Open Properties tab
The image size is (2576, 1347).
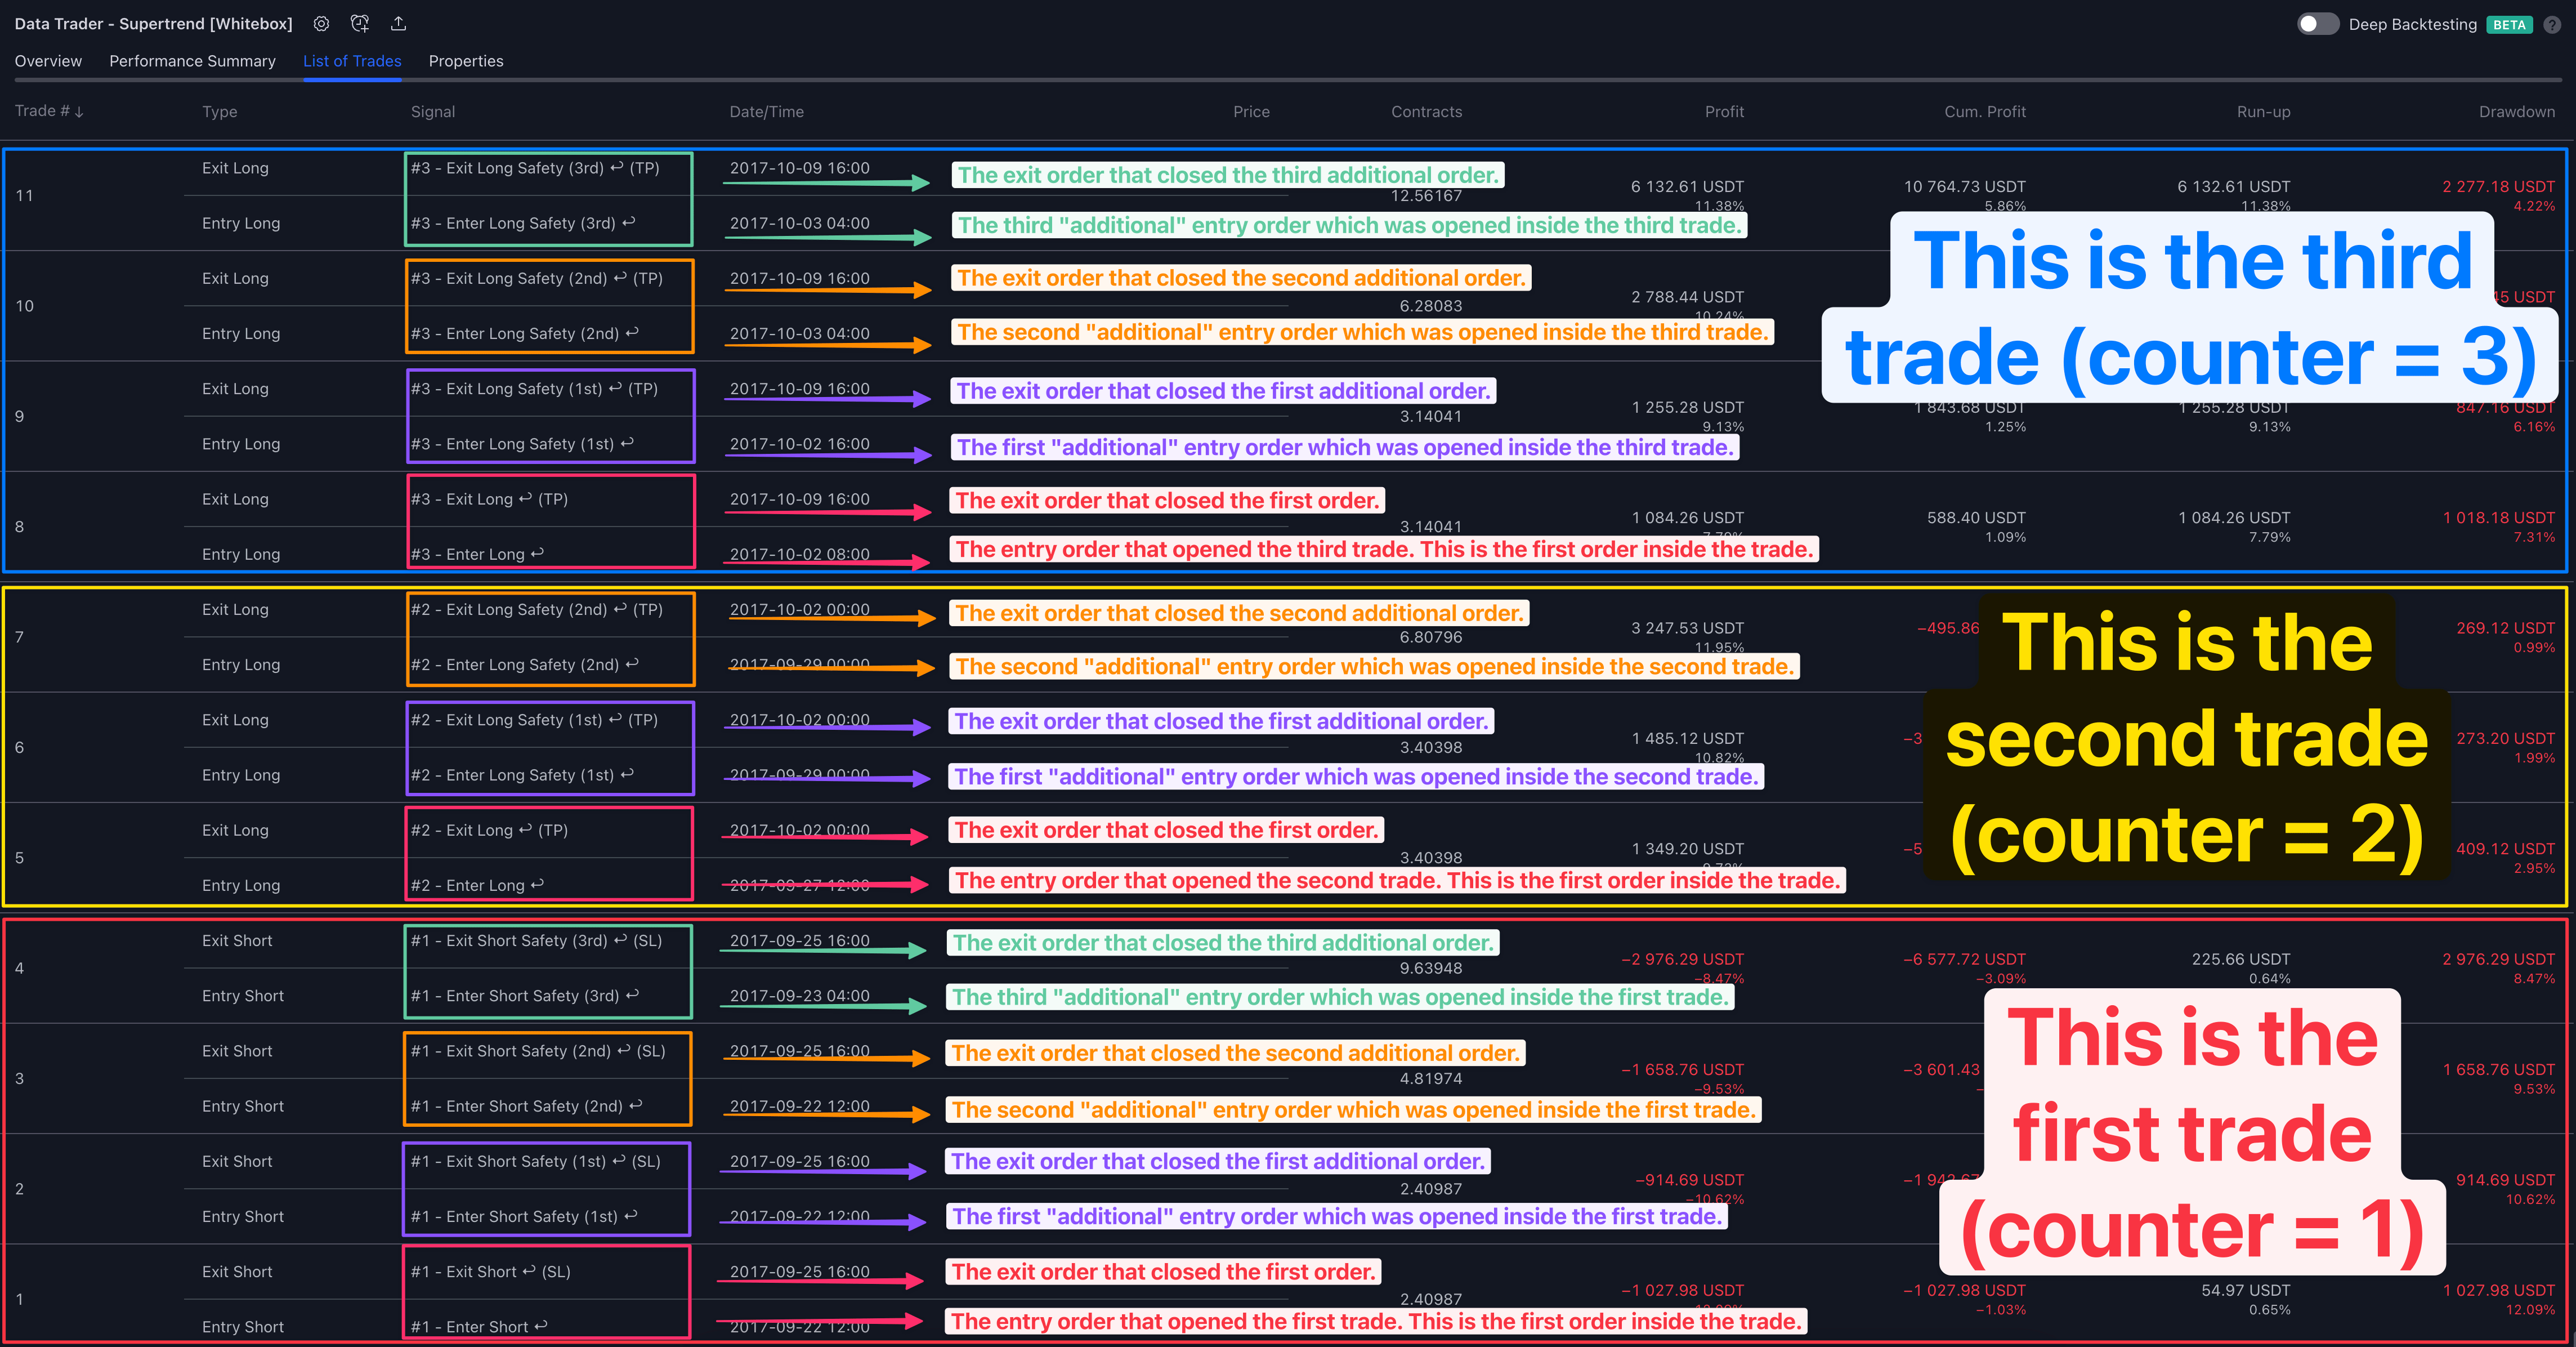coord(466,61)
